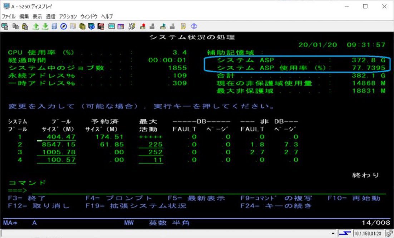This screenshot has width=394, height=238.
Task: Open the ファイル menu
Action: click(9, 16)
